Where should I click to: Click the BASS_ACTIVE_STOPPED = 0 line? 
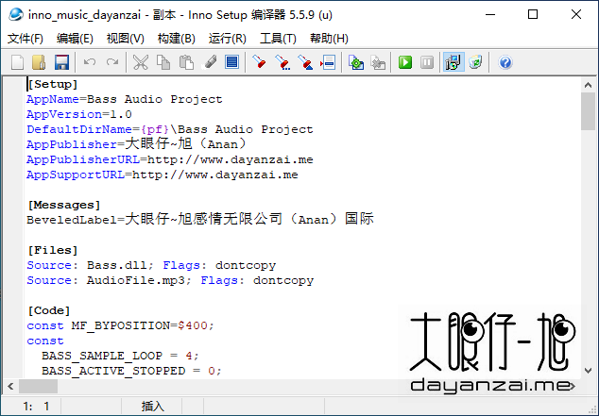[x=131, y=371]
